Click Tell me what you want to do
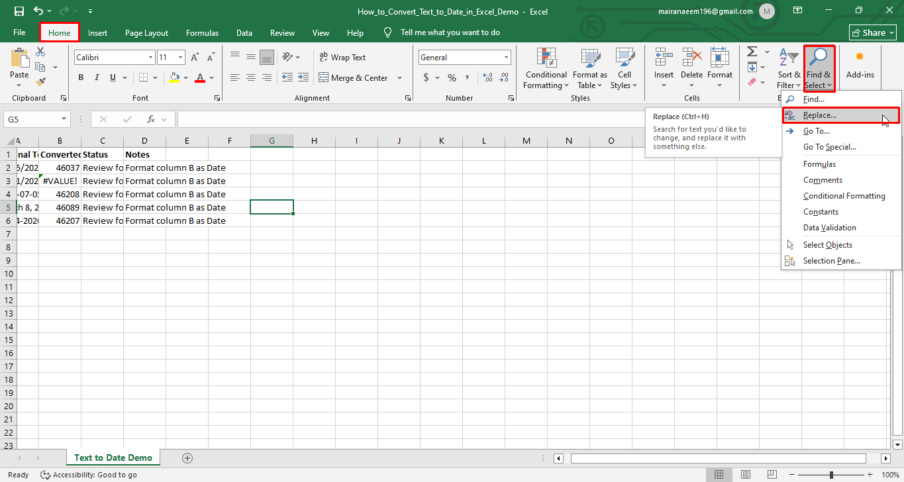 450,32
